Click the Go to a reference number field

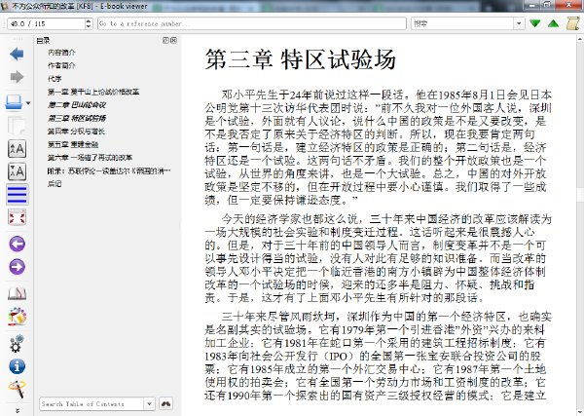(x=252, y=23)
